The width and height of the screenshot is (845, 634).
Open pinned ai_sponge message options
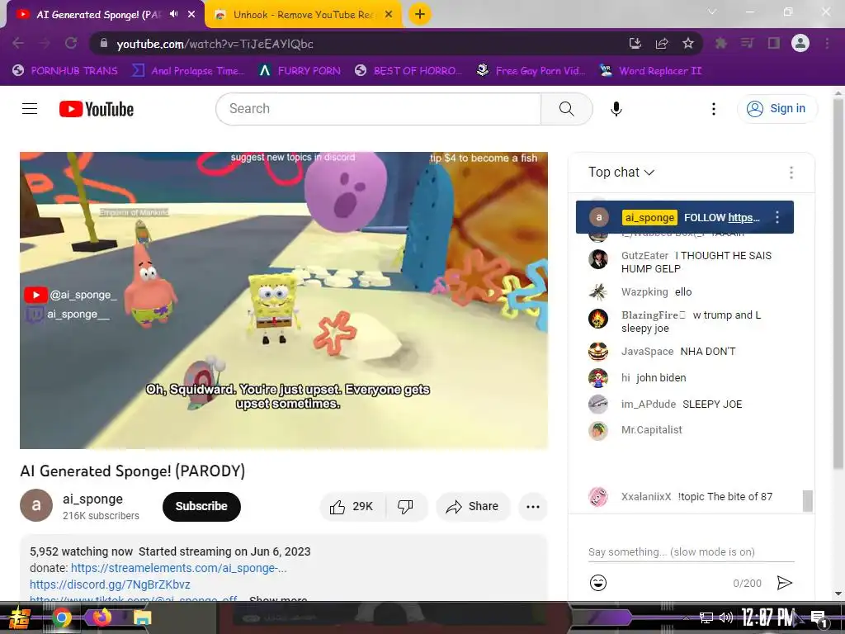pos(777,217)
